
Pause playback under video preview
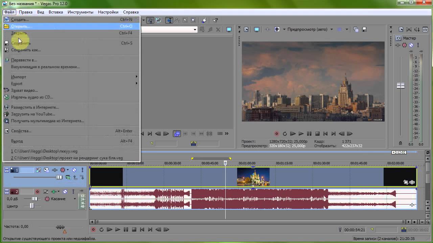pos(309,134)
